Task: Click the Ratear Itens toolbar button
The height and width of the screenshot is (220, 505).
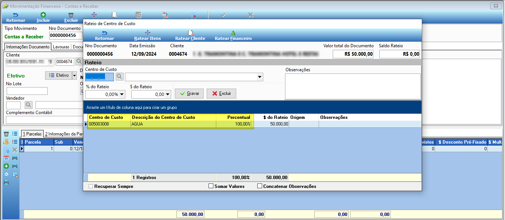Action: (x=147, y=35)
